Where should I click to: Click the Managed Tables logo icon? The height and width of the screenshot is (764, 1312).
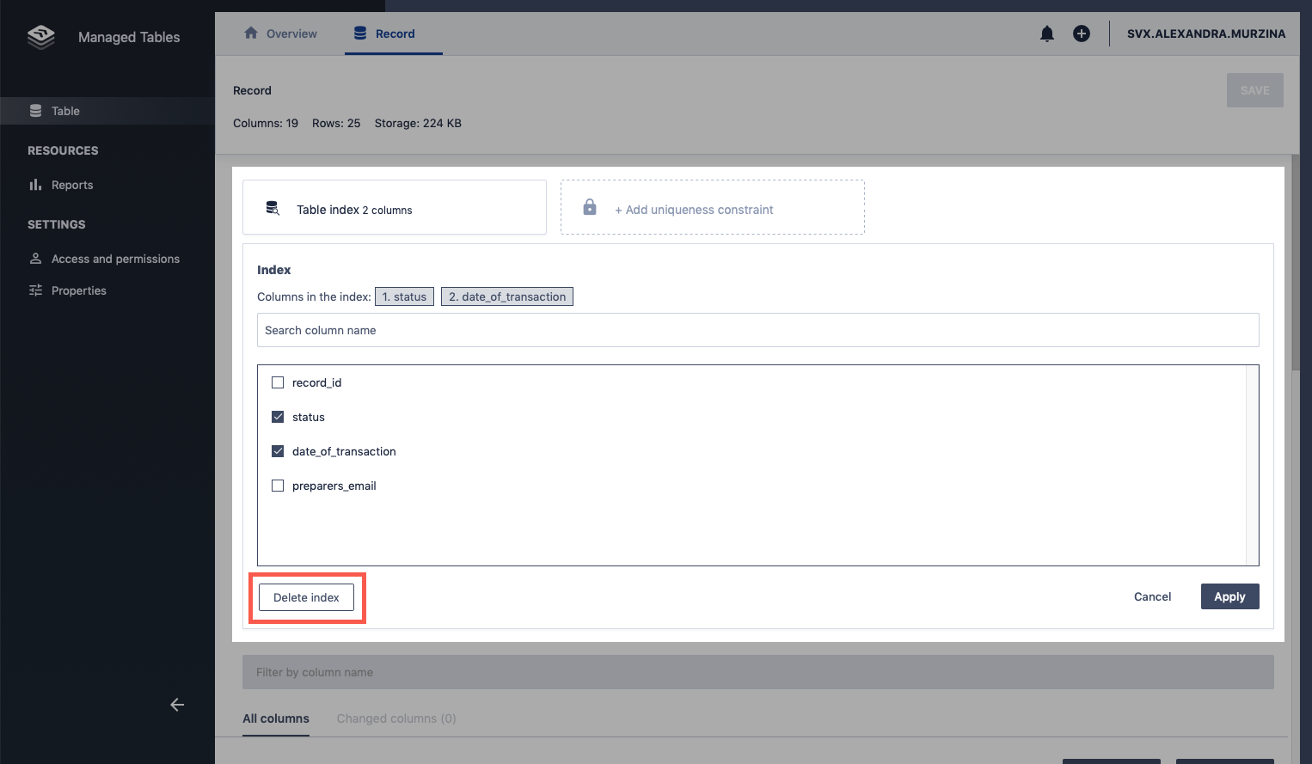pos(40,37)
